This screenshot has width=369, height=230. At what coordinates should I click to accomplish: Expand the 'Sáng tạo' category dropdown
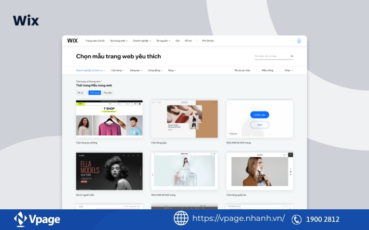tap(136, 70)
